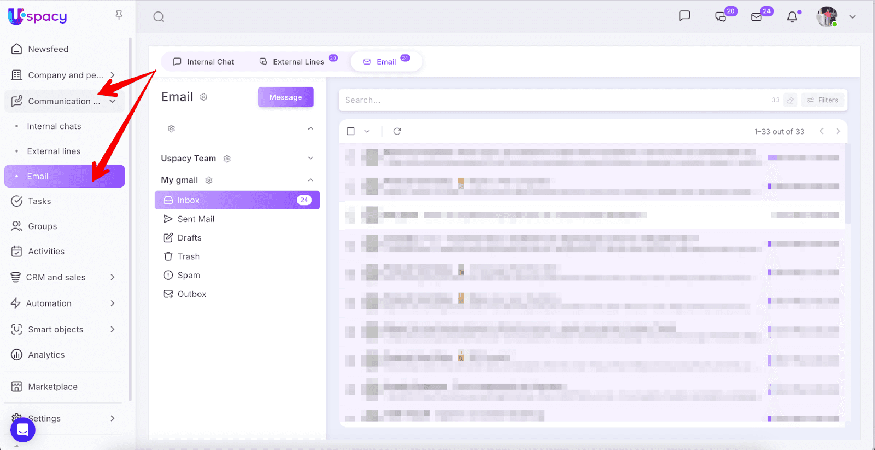
Task: Click the Uspacy logo
Action: (x=38, y=16)
